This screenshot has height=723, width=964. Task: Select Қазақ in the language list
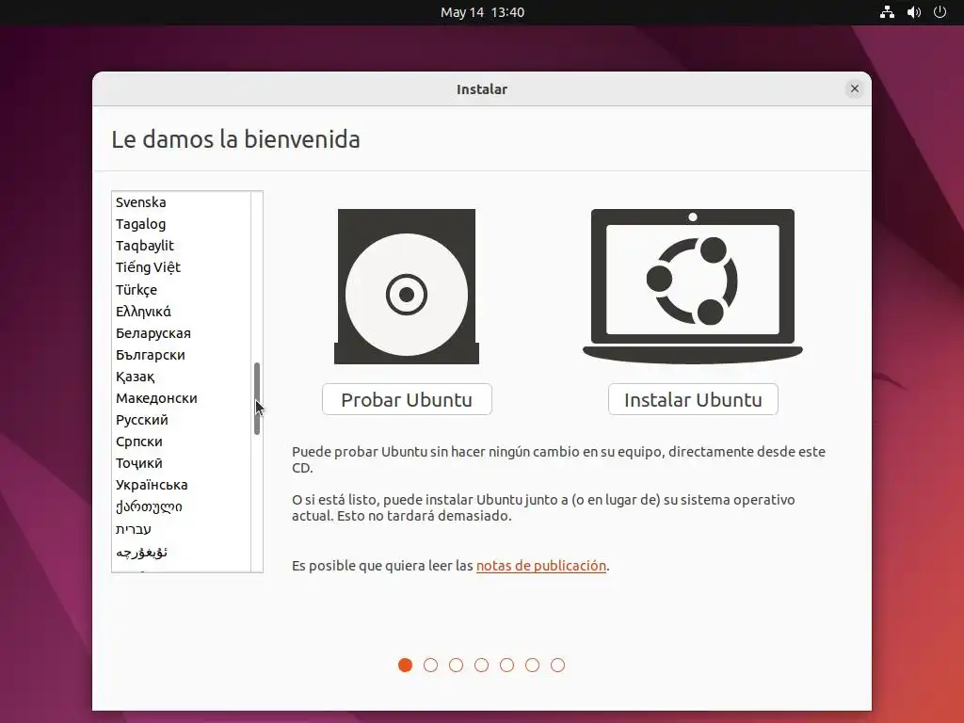(x=182, y=377)
